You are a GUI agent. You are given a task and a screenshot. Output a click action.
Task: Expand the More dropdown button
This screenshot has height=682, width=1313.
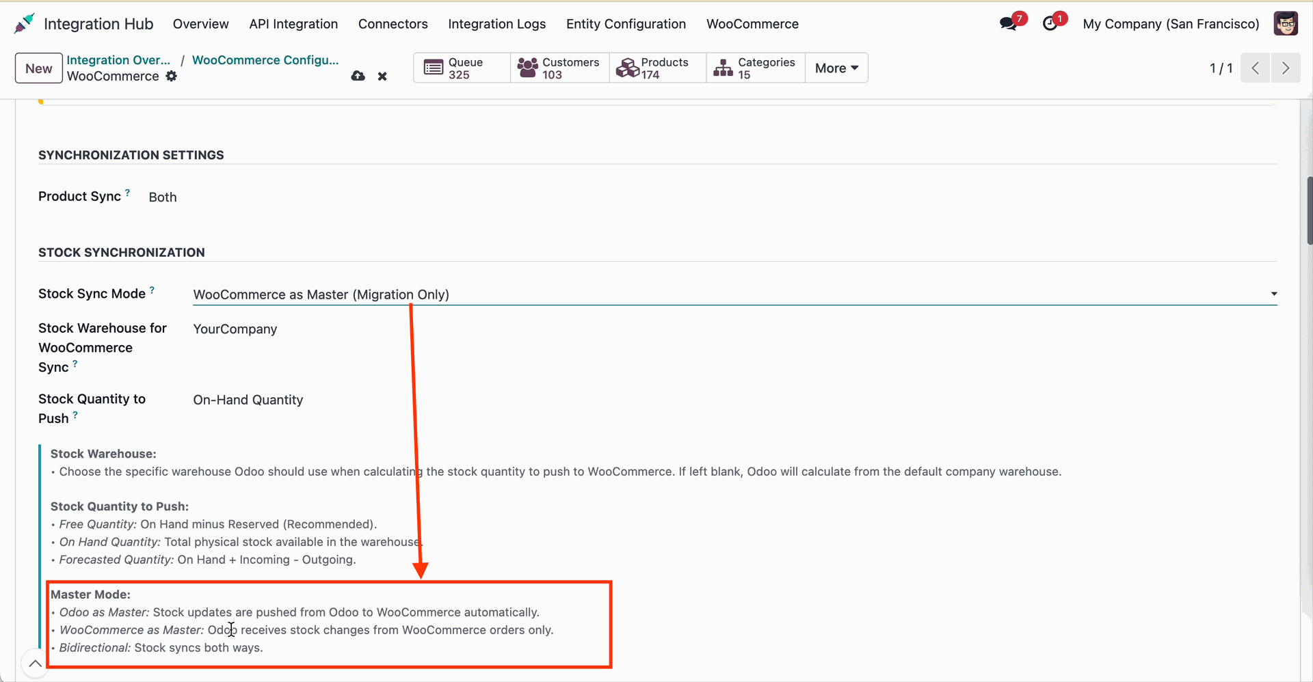(836, 68)
